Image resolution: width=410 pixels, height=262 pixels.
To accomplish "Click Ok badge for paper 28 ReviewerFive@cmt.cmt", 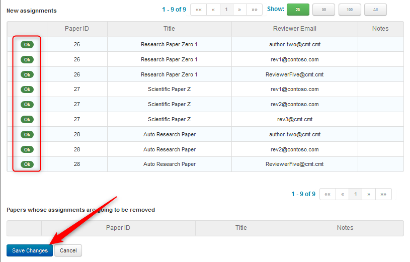I will coord(27,164).
